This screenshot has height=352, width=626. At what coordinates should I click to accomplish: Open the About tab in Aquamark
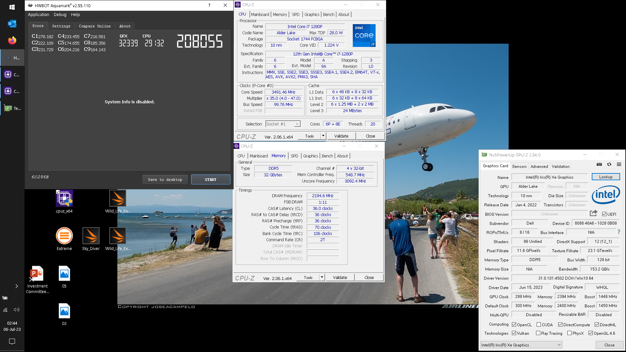[125, 26]
